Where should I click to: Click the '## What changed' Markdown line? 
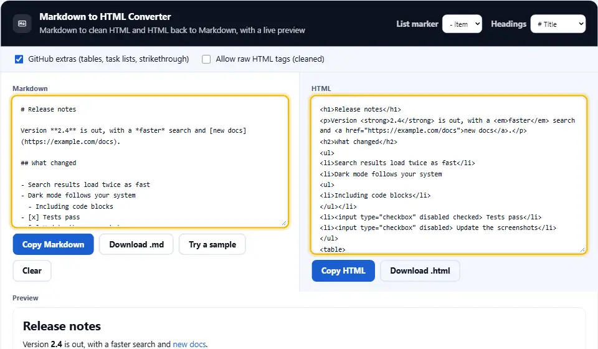[49, 163]
